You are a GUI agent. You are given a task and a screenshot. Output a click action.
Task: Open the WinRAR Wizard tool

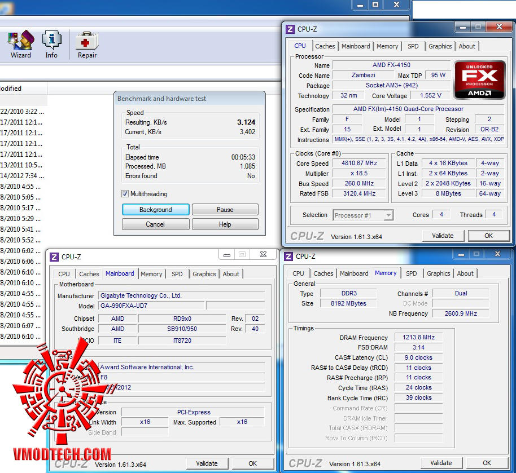pos(21,45)
